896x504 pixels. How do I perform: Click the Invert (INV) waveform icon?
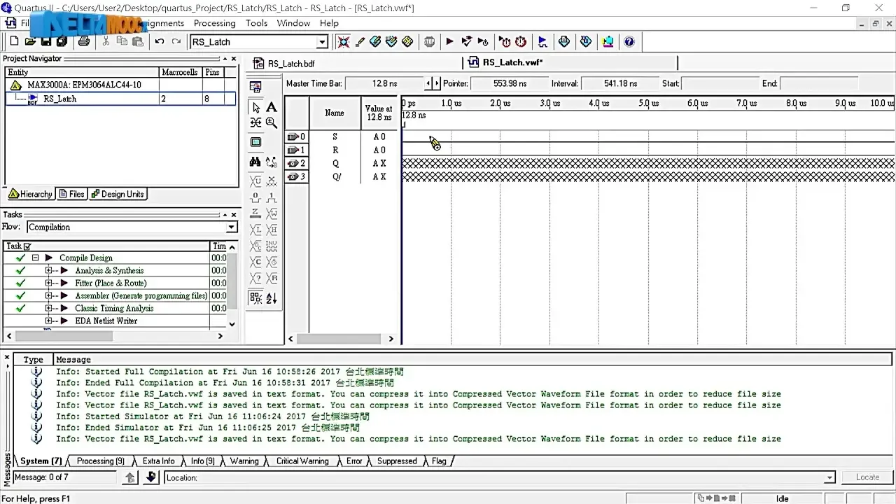pyautogui.click(x=272, y=246)
